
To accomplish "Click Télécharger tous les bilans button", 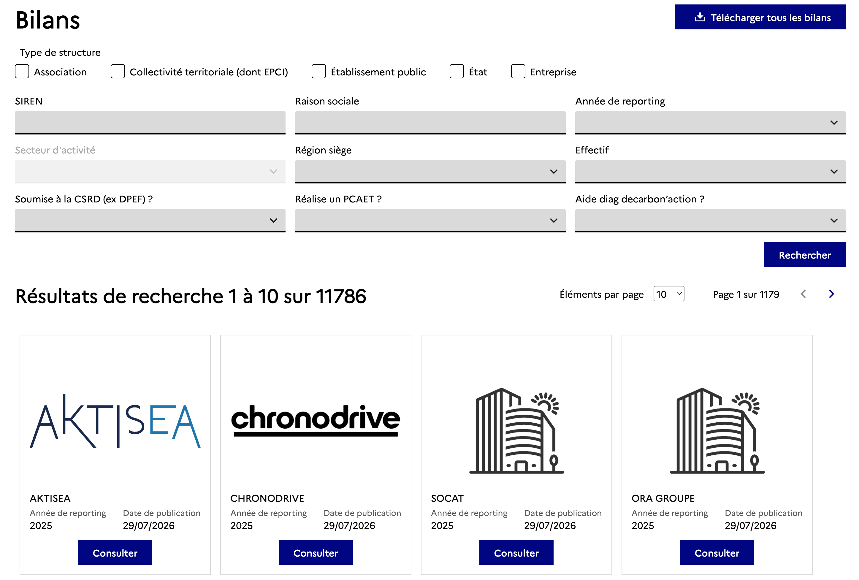I will point(760,17).
